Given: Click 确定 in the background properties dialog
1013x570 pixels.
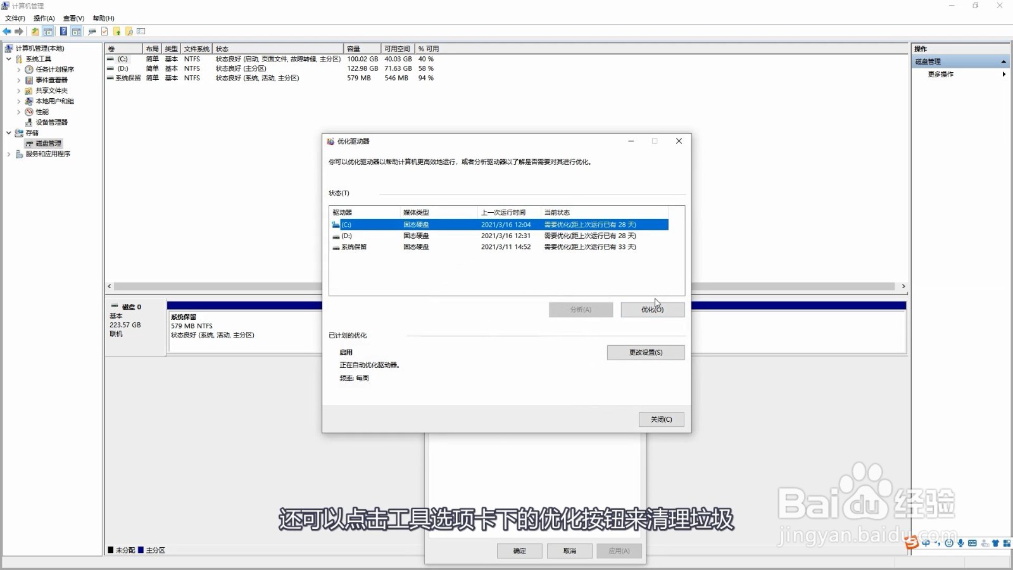Looking at the screenshot, I should coord(520,551).
